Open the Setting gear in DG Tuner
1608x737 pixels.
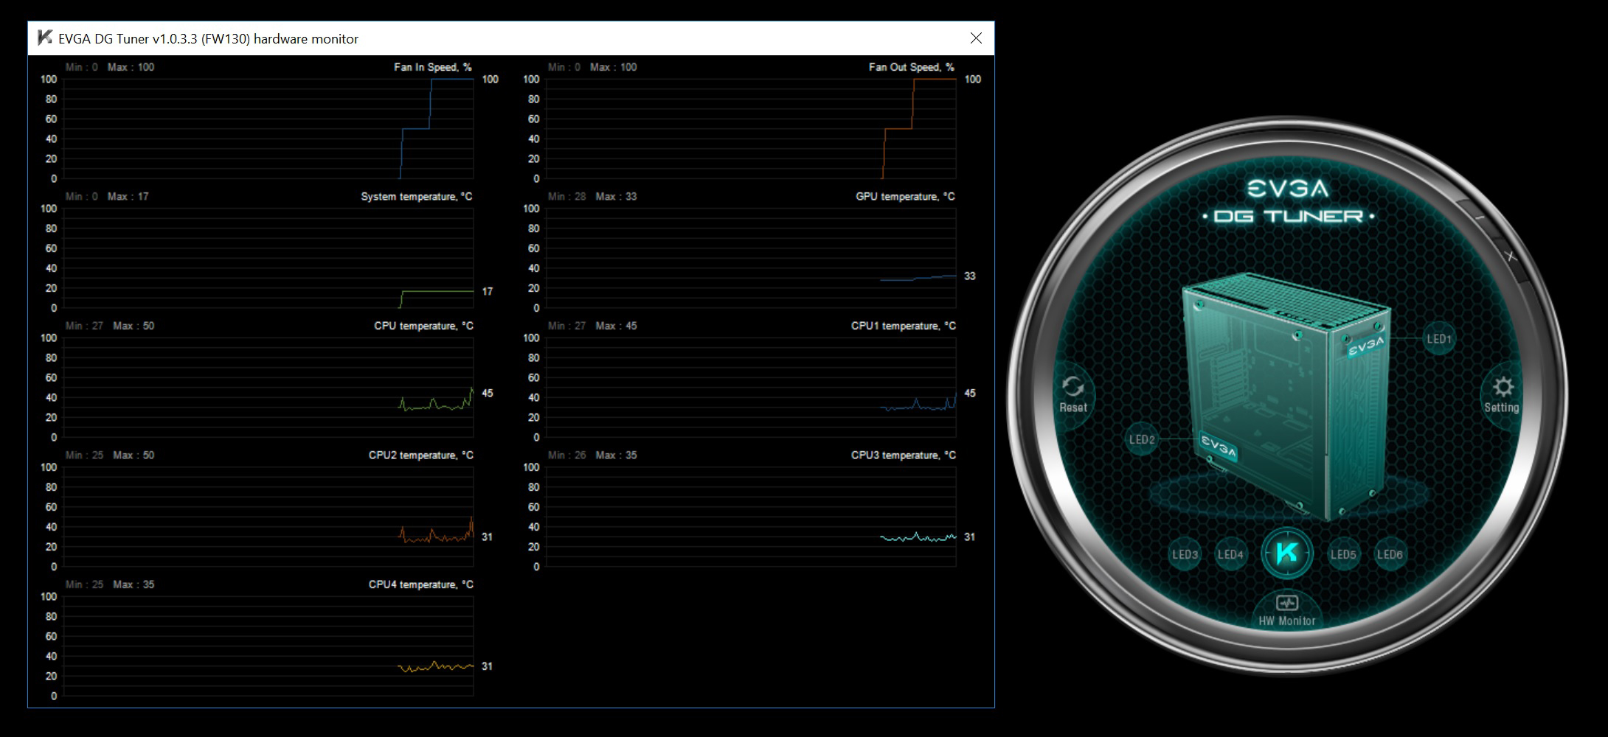pos(1502,395)
